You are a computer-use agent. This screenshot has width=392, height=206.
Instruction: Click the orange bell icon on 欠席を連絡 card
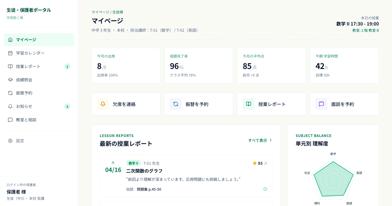pos(103,104)
